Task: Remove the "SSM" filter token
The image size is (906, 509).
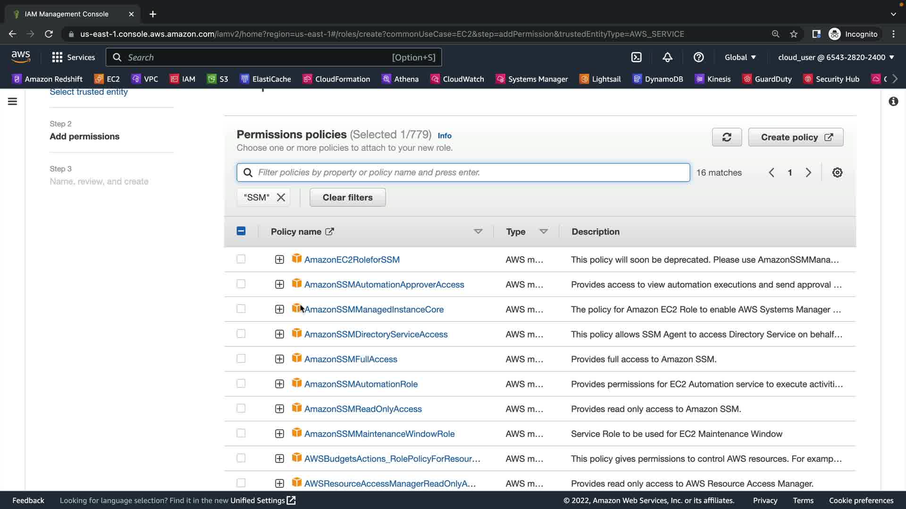Action: [x=281, y=197]
